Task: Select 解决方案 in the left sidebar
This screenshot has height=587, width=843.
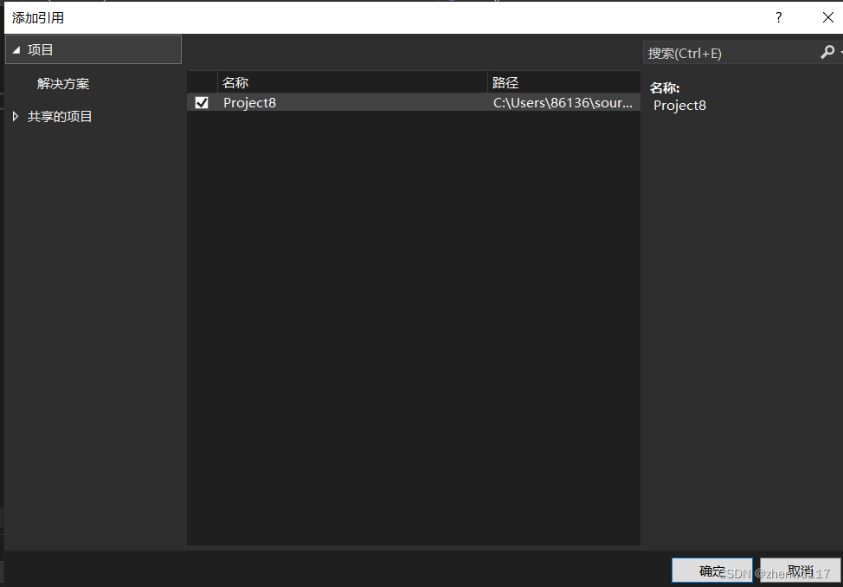Action: tap(63, 83)
